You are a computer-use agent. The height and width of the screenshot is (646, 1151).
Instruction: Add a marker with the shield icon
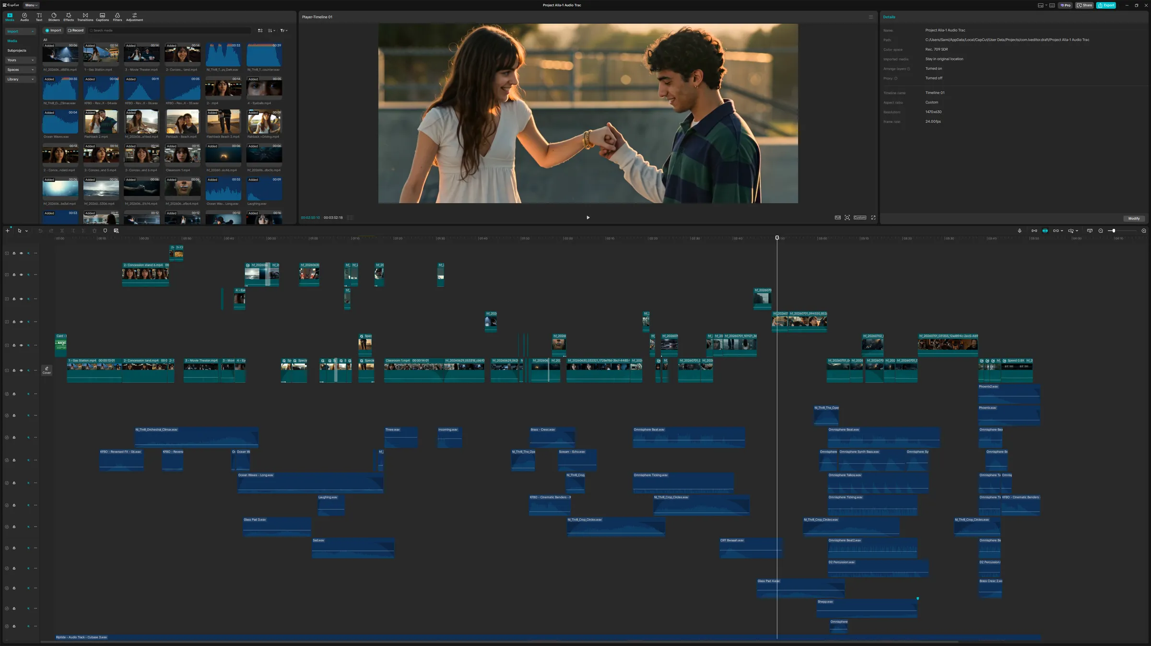click(x=105, y=231)
